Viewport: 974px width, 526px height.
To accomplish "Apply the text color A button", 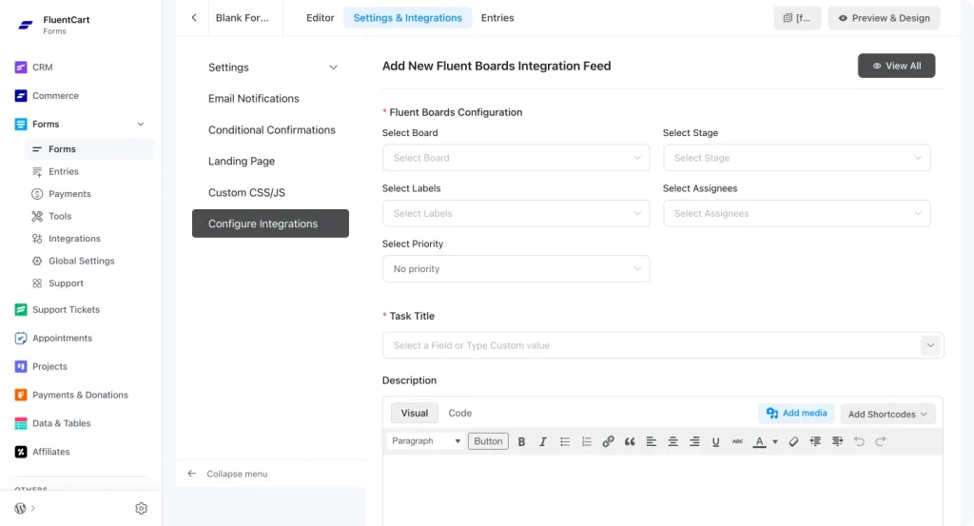I will click(x=759, y=441).
